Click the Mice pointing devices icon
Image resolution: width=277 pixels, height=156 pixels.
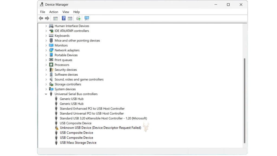tap(51, 41)
